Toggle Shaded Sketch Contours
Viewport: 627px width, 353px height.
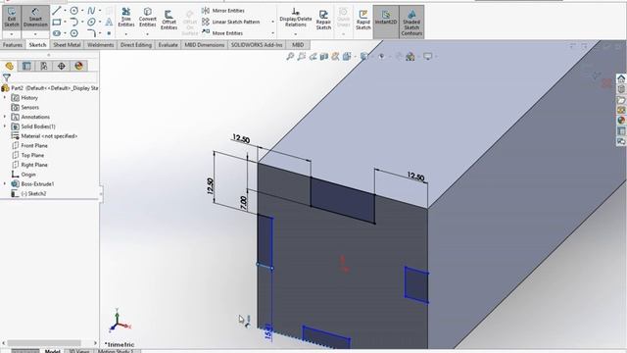pyautogui.click(x=411, y=22)
